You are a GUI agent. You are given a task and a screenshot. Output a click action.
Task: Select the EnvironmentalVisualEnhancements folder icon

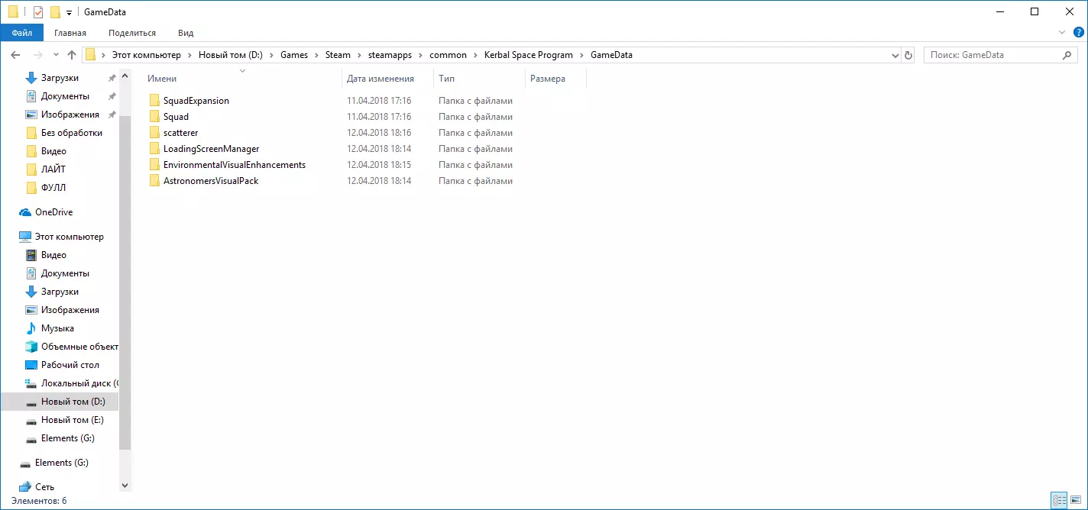154,165
